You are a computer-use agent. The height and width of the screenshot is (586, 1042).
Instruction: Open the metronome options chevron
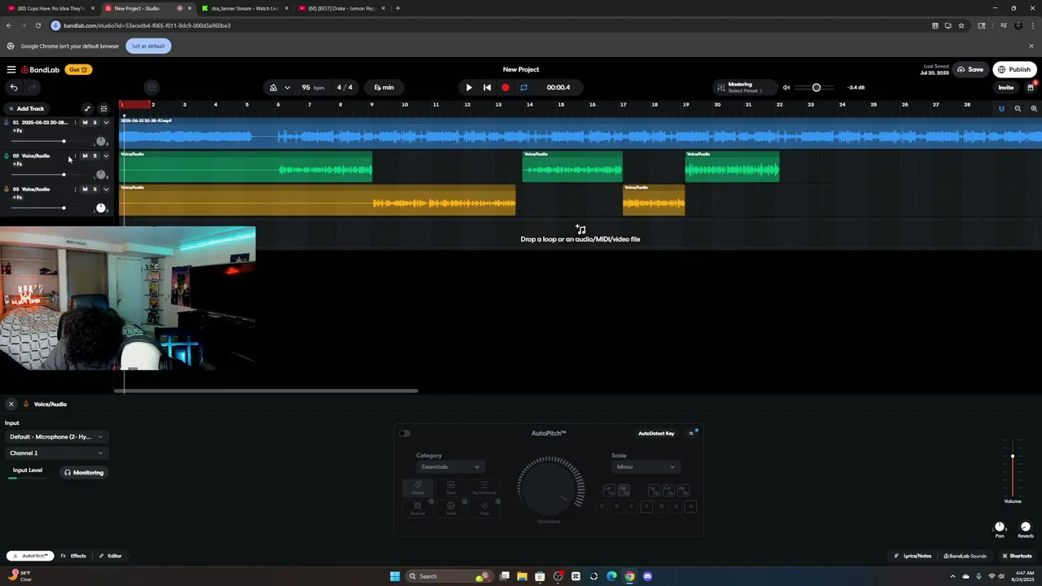[287, 87]
